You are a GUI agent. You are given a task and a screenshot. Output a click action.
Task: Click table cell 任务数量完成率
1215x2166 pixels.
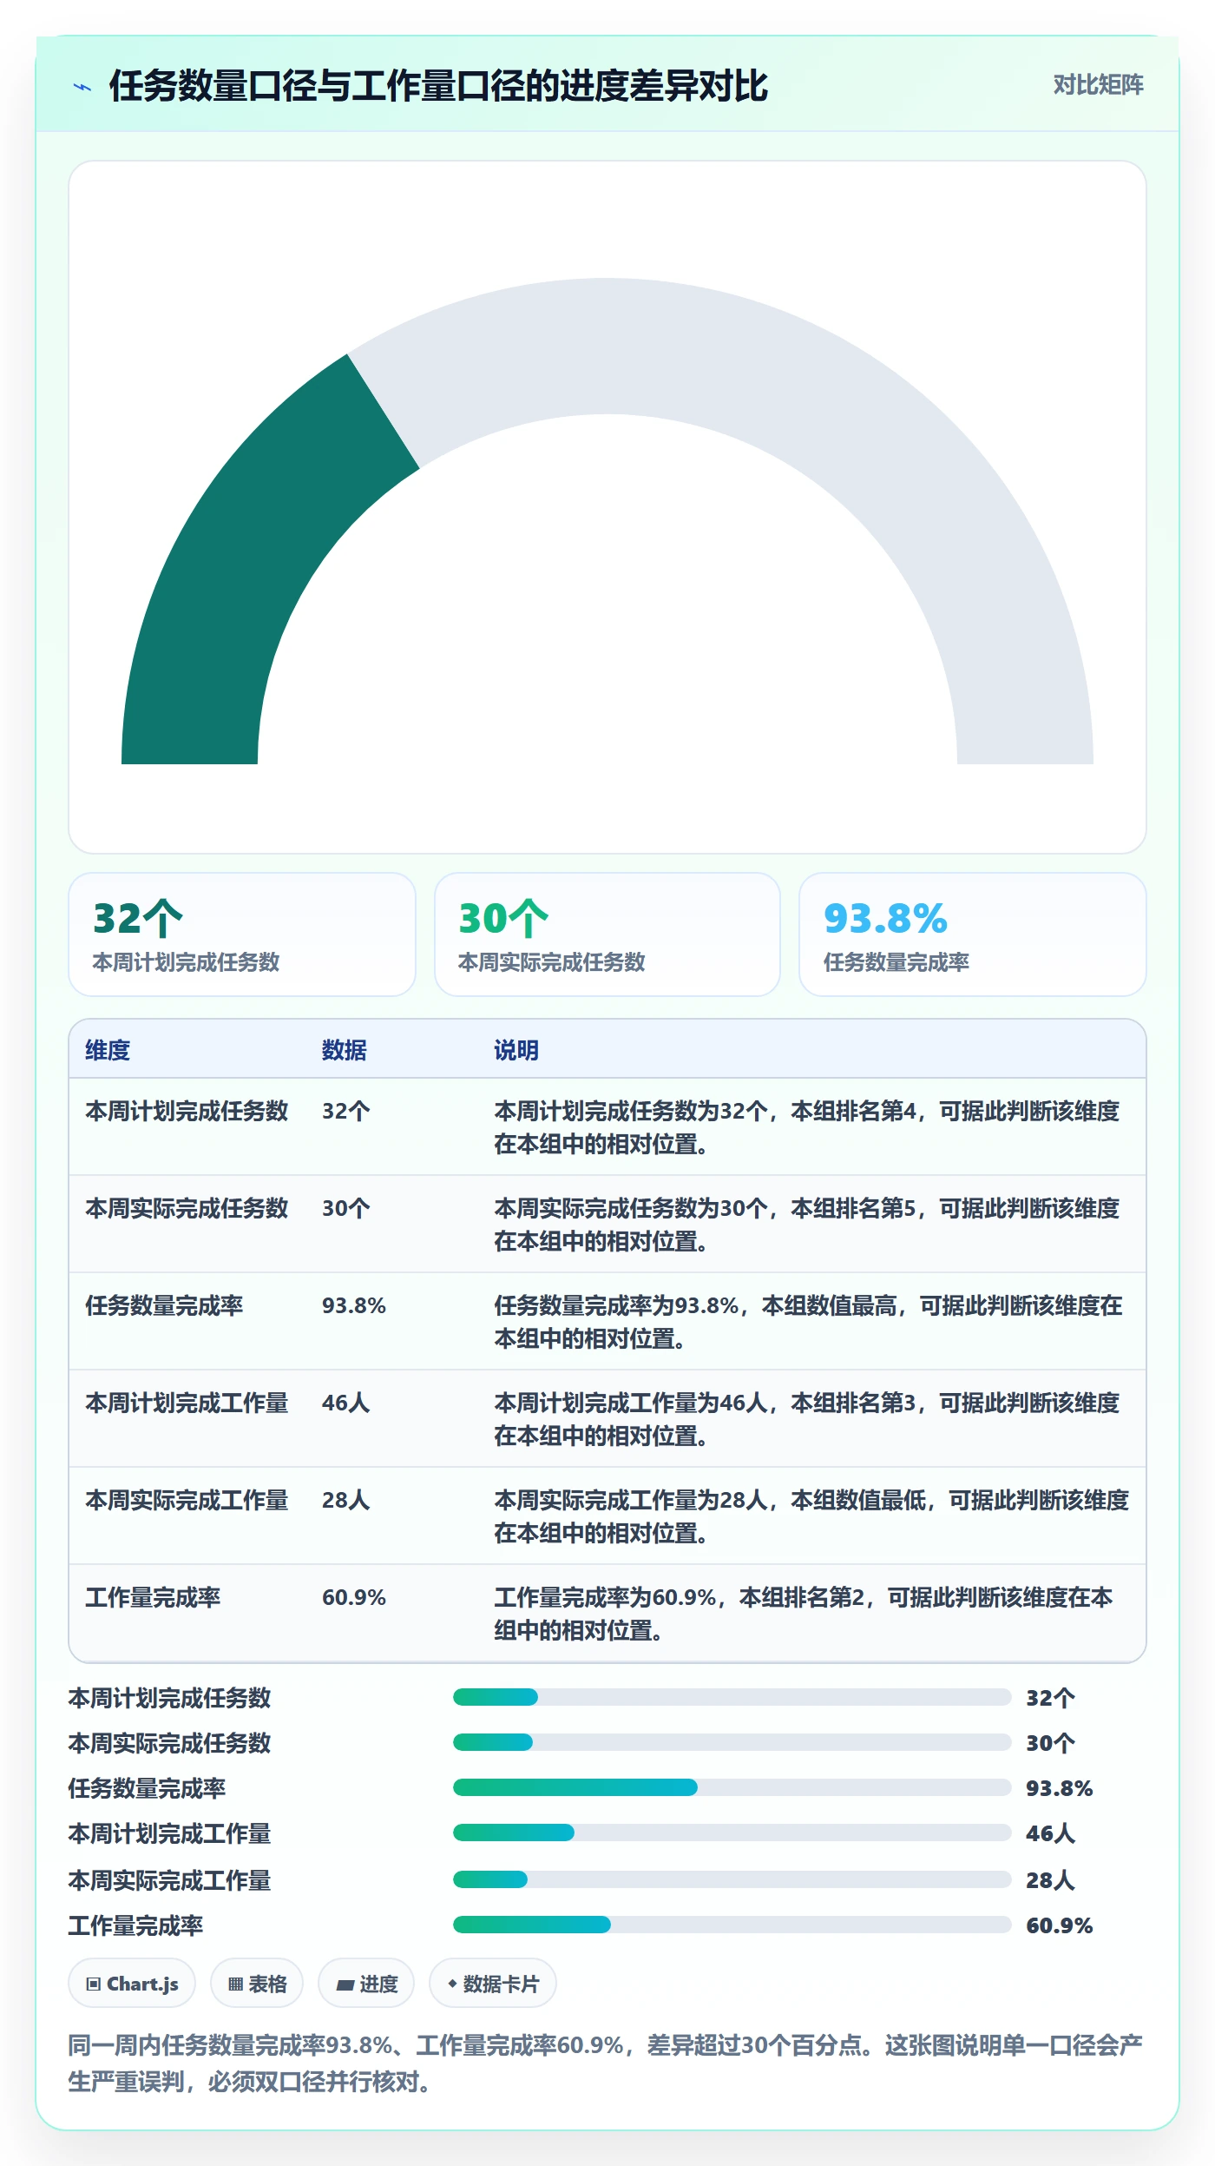pos(164,1305)
